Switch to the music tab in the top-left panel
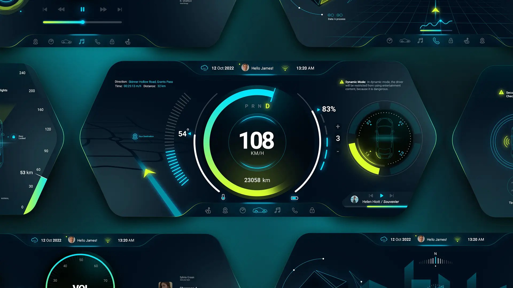The width and height of the screenshot is (513, 288). pos(82,41)
